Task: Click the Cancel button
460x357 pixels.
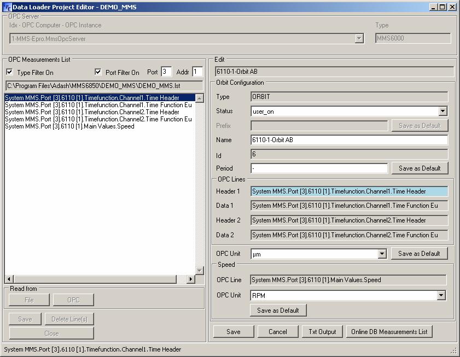Action: [x=278, y=332]
